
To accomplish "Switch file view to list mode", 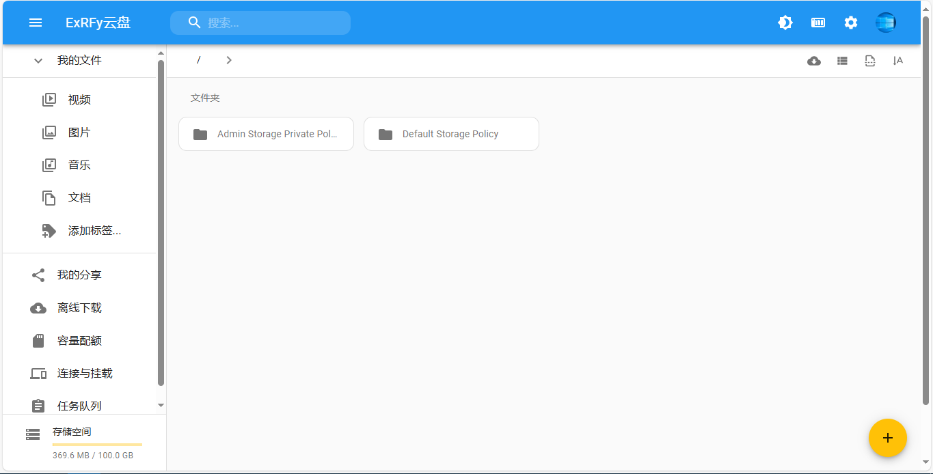I will tap(842, 61).
